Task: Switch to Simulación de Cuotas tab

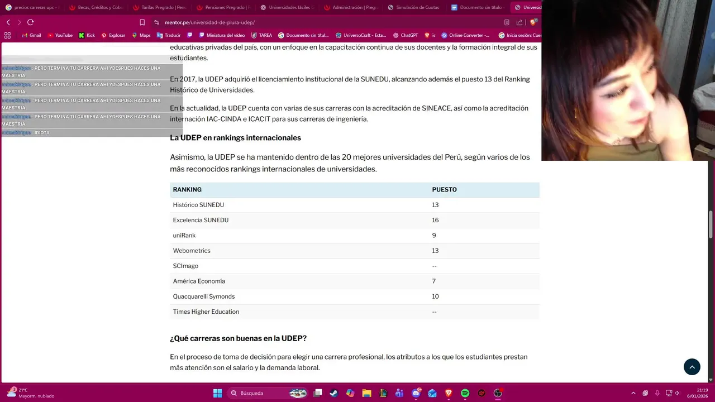Action: coord(414,7)
